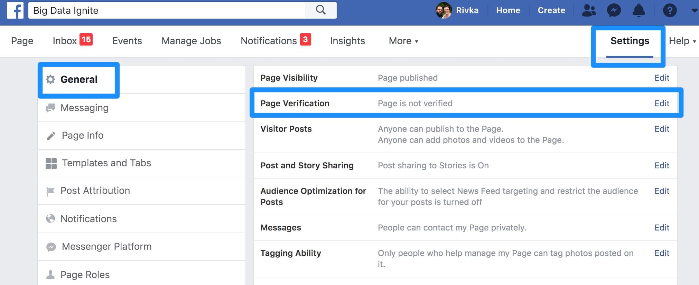Image resolution: width=699 pixels, height=285 pixels.
Task: Click the Big Data Ignite search field
Action: click(167, 10)
